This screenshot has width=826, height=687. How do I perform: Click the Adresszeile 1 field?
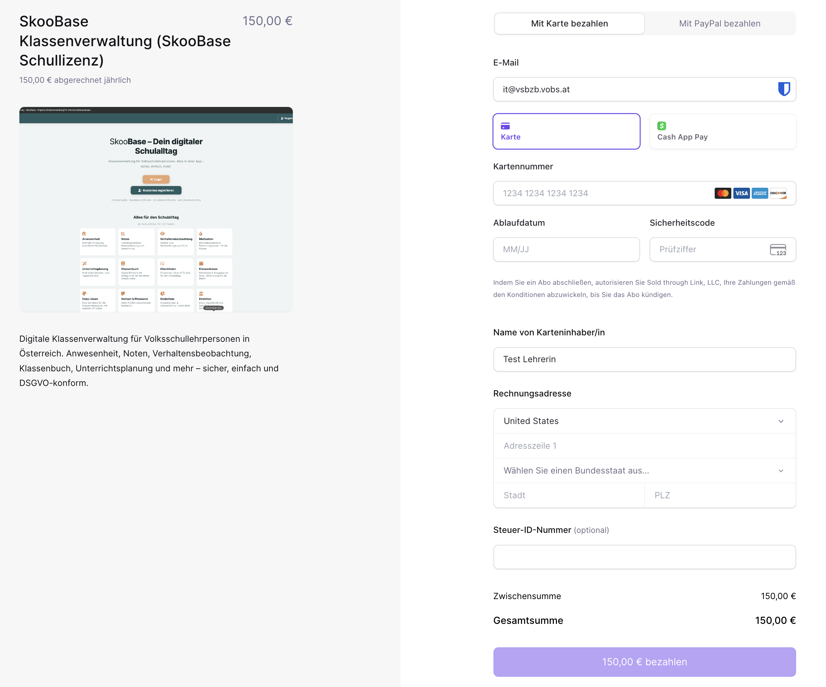[x=644, y=446]
